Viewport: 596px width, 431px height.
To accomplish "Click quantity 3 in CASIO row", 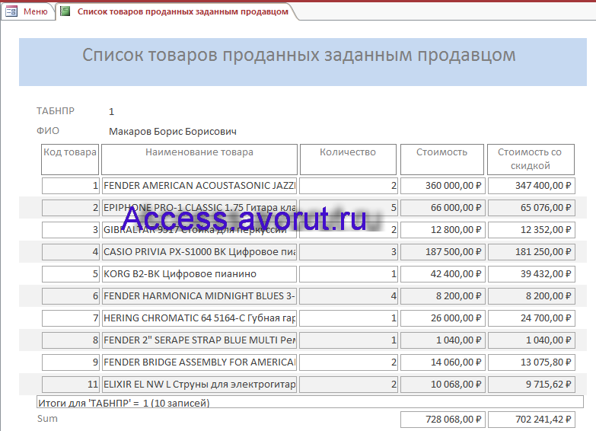I will click(x=349, y=252).
